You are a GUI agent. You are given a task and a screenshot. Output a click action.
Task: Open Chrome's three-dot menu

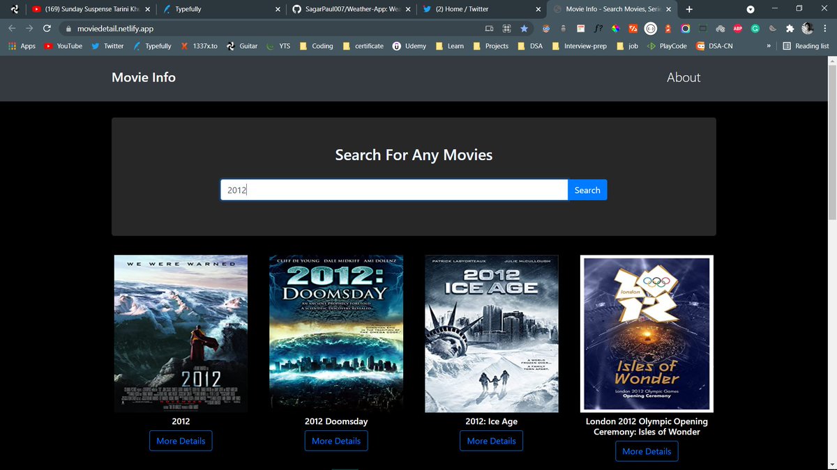click(x=824, y=29)
